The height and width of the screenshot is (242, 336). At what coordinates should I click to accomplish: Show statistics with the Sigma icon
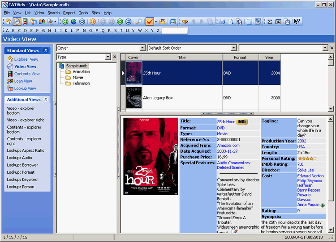(x=270, y=21)
